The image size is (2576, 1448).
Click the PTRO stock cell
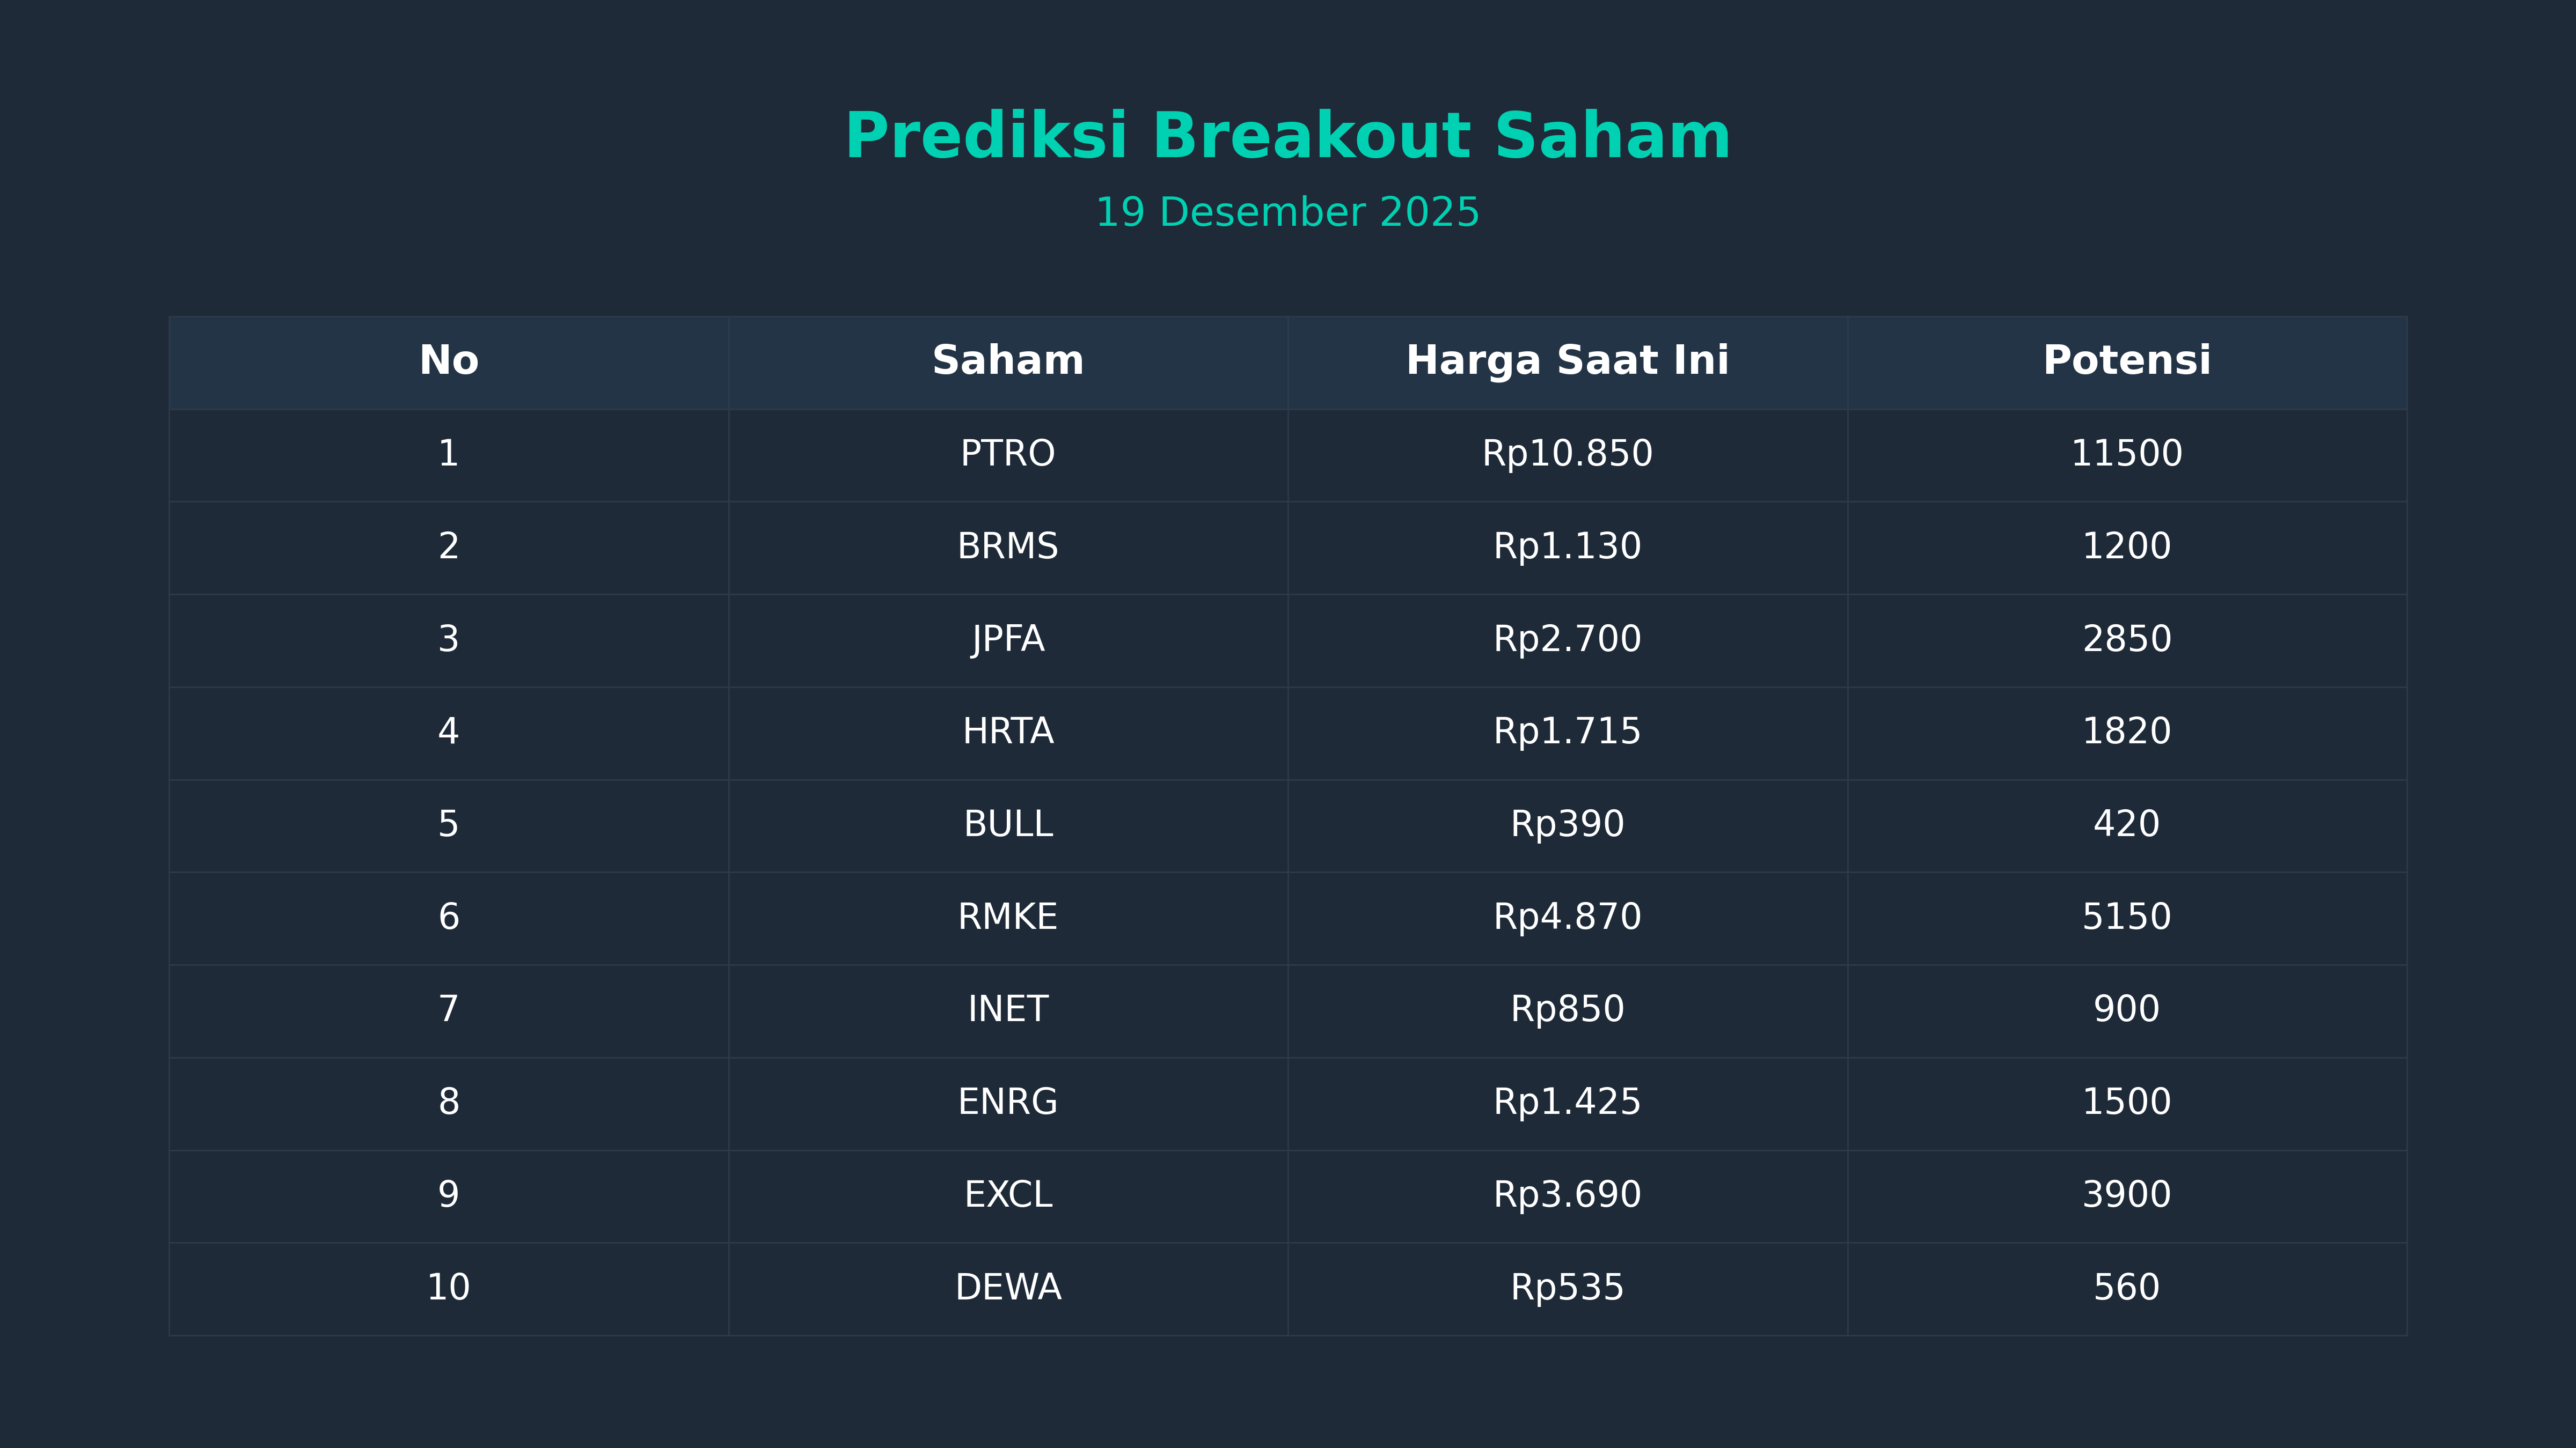pos(1008,454)
